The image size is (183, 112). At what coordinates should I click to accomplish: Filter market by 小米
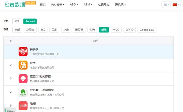coord(66,30)
